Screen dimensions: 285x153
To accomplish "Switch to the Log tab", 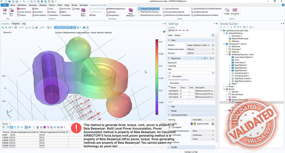I will pyautogui.click(x=24, y=24).
